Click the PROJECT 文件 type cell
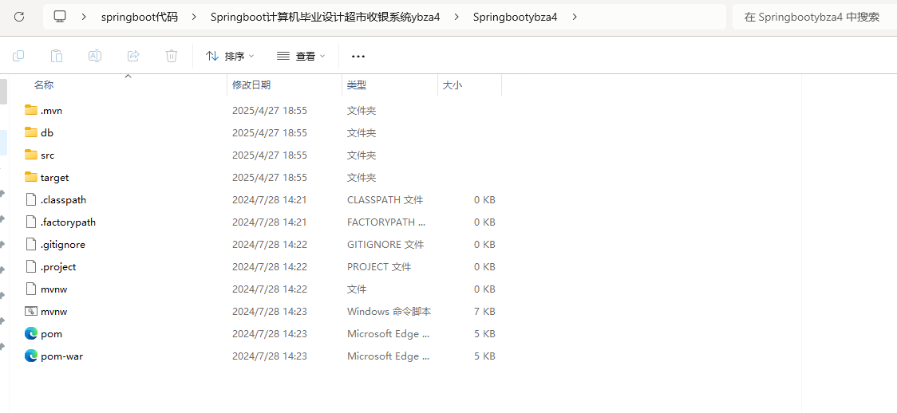897x413 pixels. point(379,267)
